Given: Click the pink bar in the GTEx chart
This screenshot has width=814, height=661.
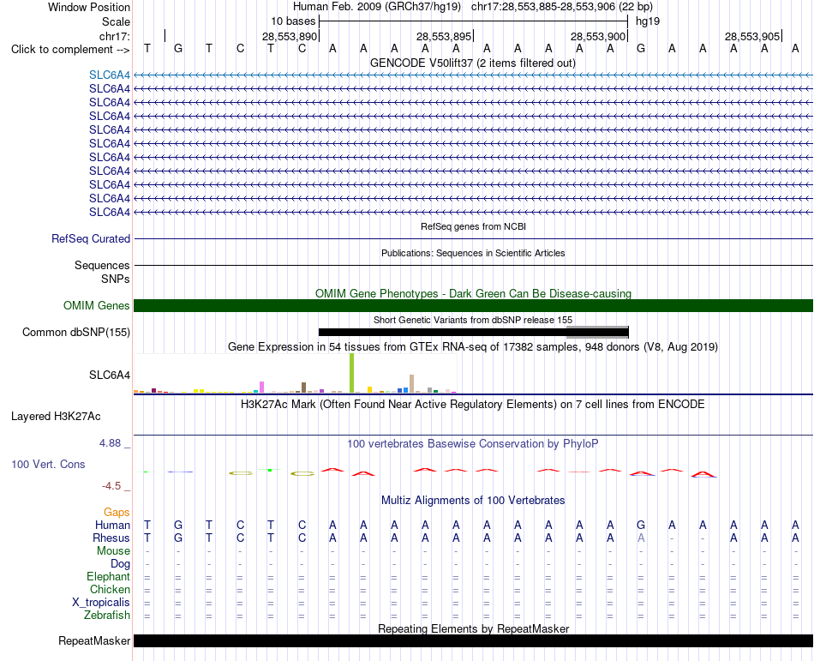Looking at the screenshot, I should click(261, 388).
